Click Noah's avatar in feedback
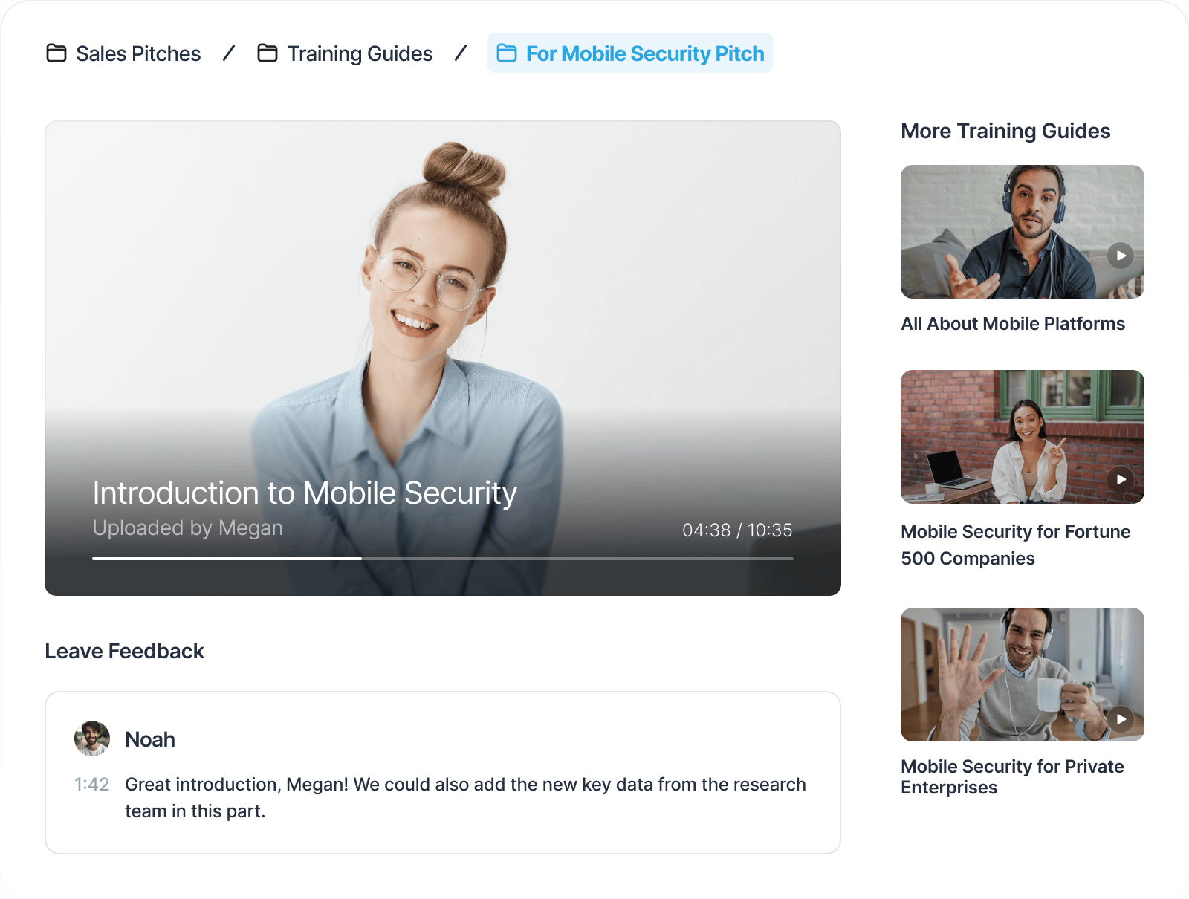The image size is (1189, 899). [92, 739]
